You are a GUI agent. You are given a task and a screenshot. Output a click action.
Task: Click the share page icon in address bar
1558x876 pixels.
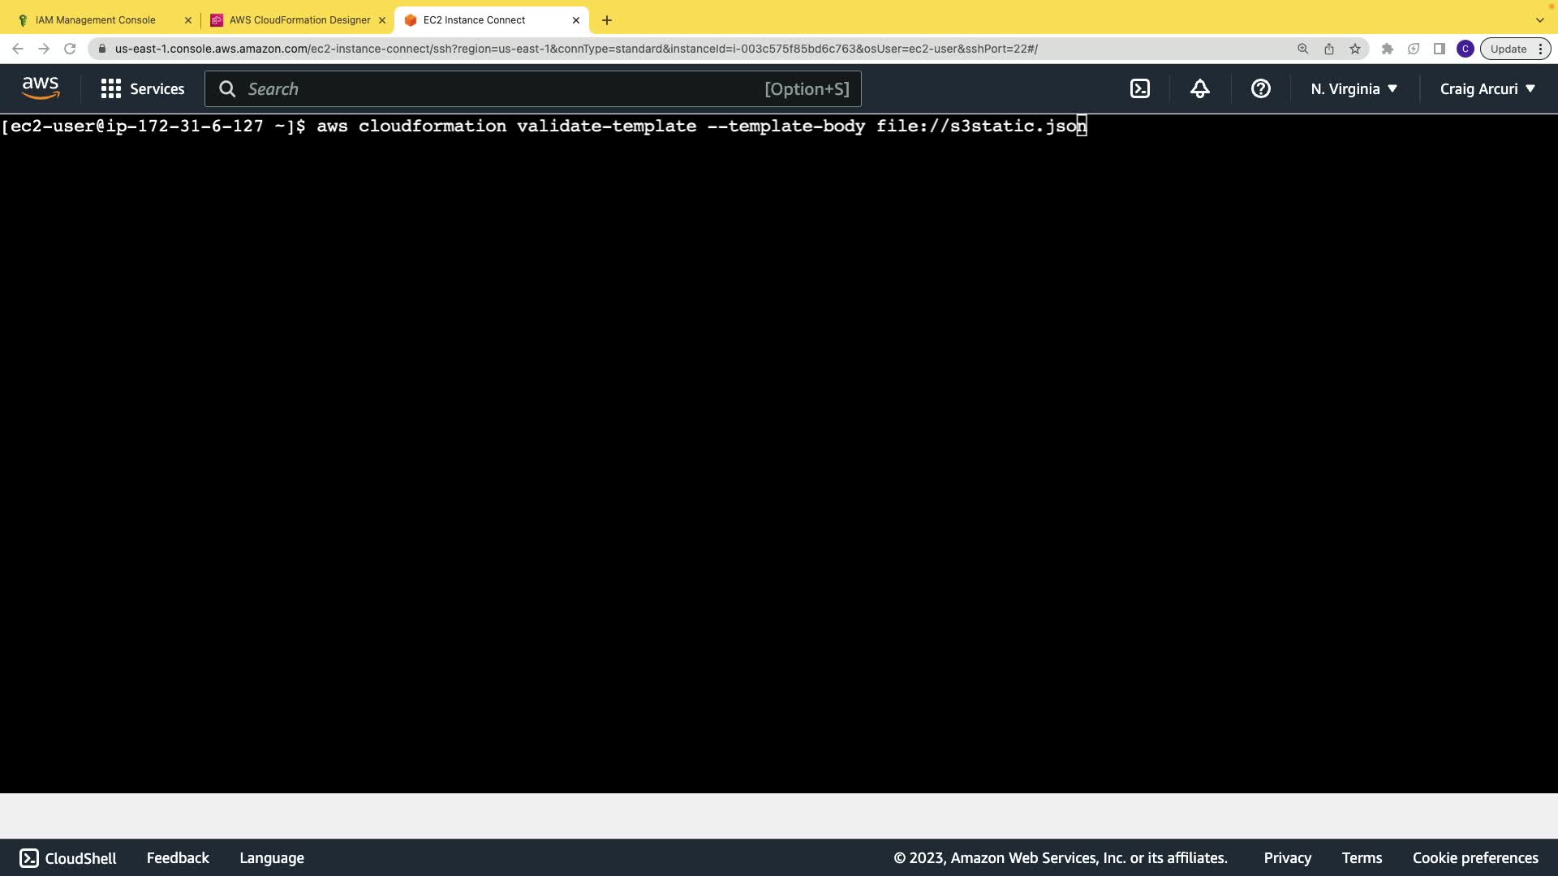tap(1329, 49)
